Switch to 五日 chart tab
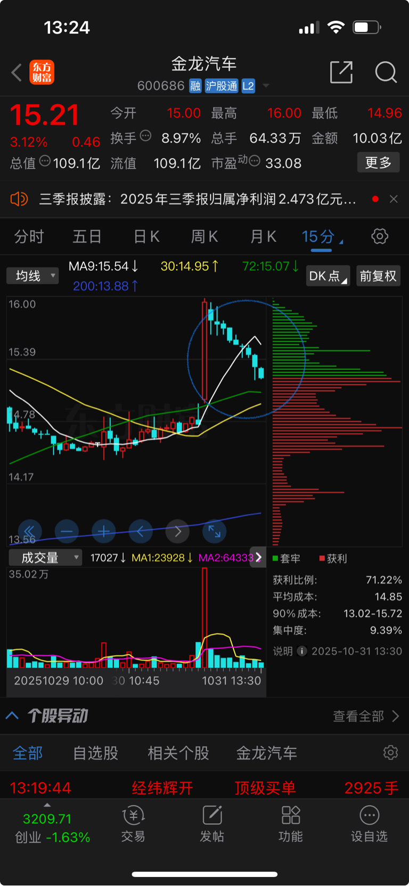This screenshot has width=409, height=886. (87, 236)
